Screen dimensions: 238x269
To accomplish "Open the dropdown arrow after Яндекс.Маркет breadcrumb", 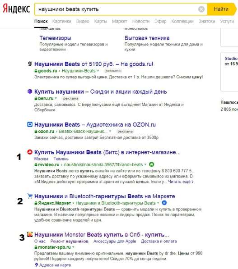I will click(158, 203).
